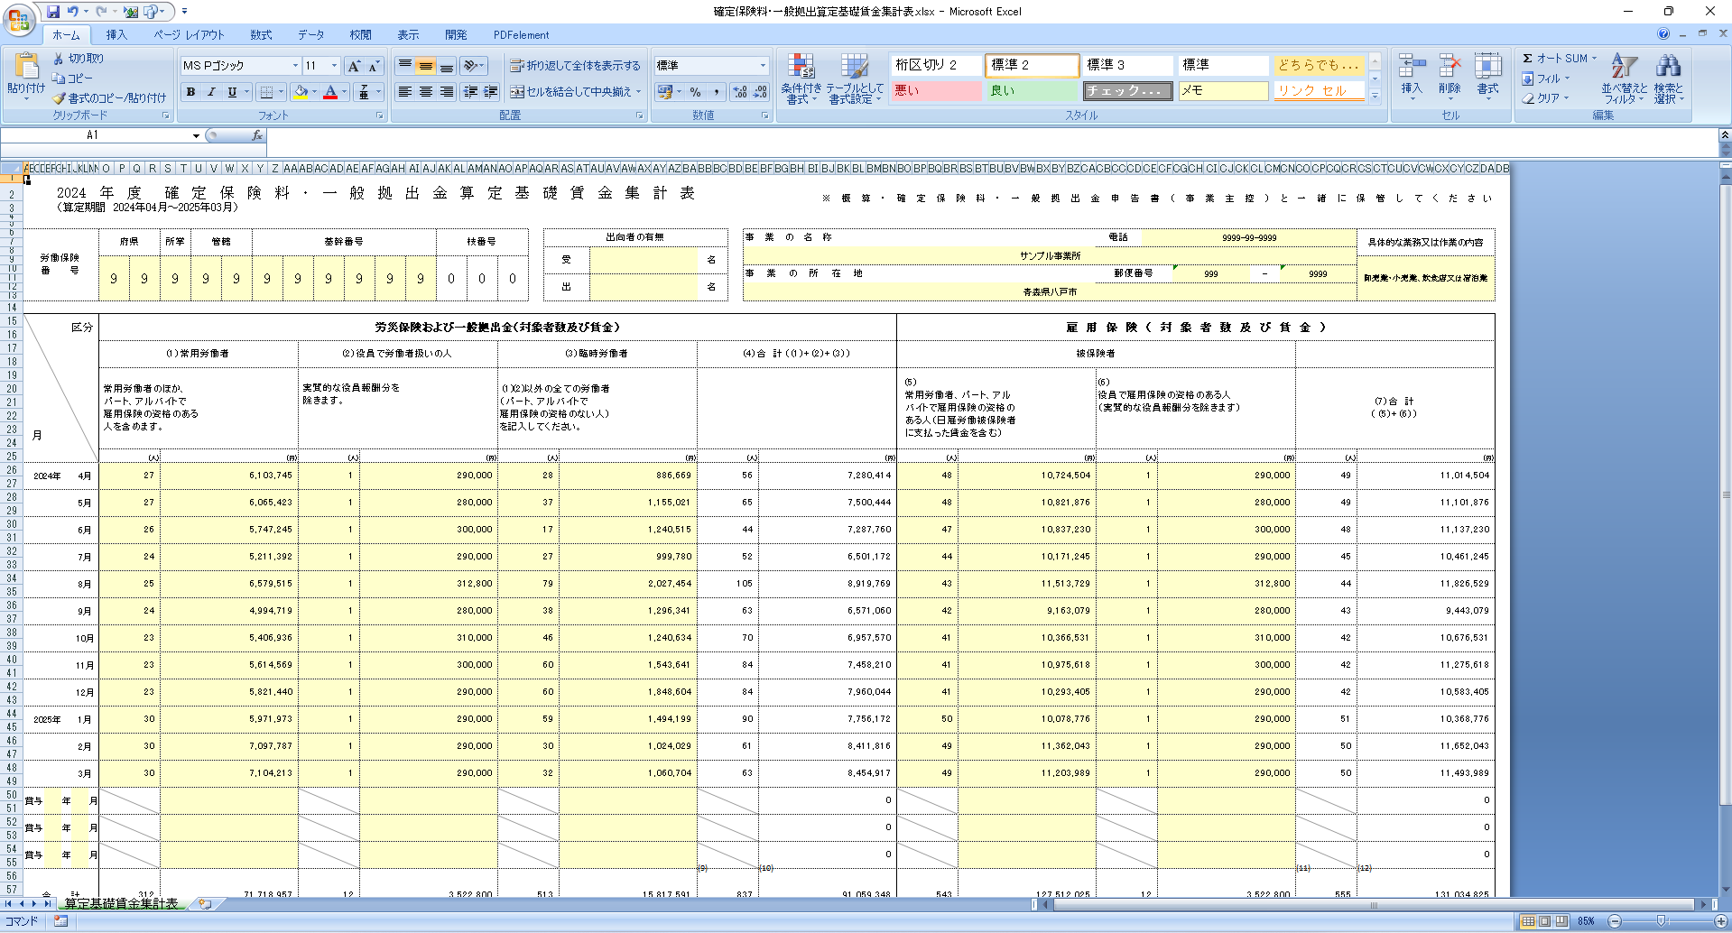Increase the cell indent

pyautogui.click(x=491, y=92)
